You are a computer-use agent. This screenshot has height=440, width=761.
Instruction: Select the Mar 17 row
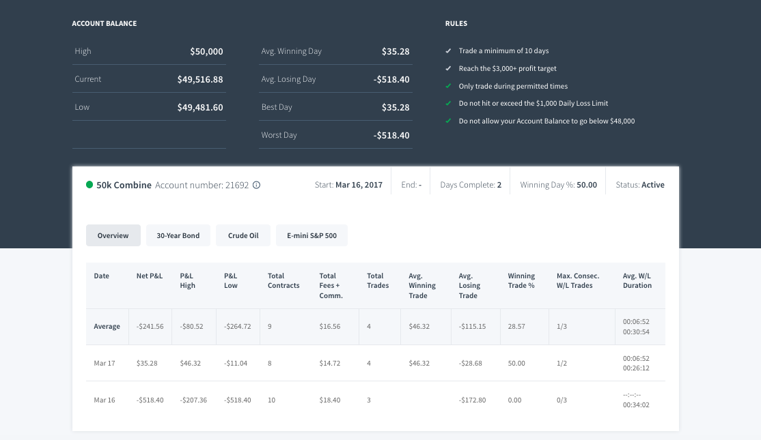pos(376,363)
